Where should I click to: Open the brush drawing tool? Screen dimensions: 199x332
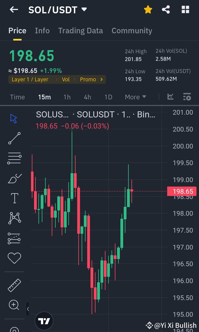pyautogui.click(x=14, y=178)
